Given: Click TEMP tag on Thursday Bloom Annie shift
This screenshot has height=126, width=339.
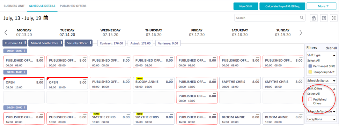Looking at the screenshot, I should click(x=139, y=79).
